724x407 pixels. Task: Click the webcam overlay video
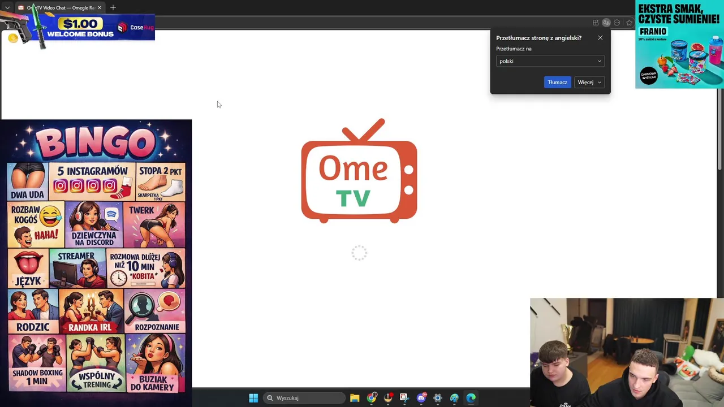click(x=627, y=353)
